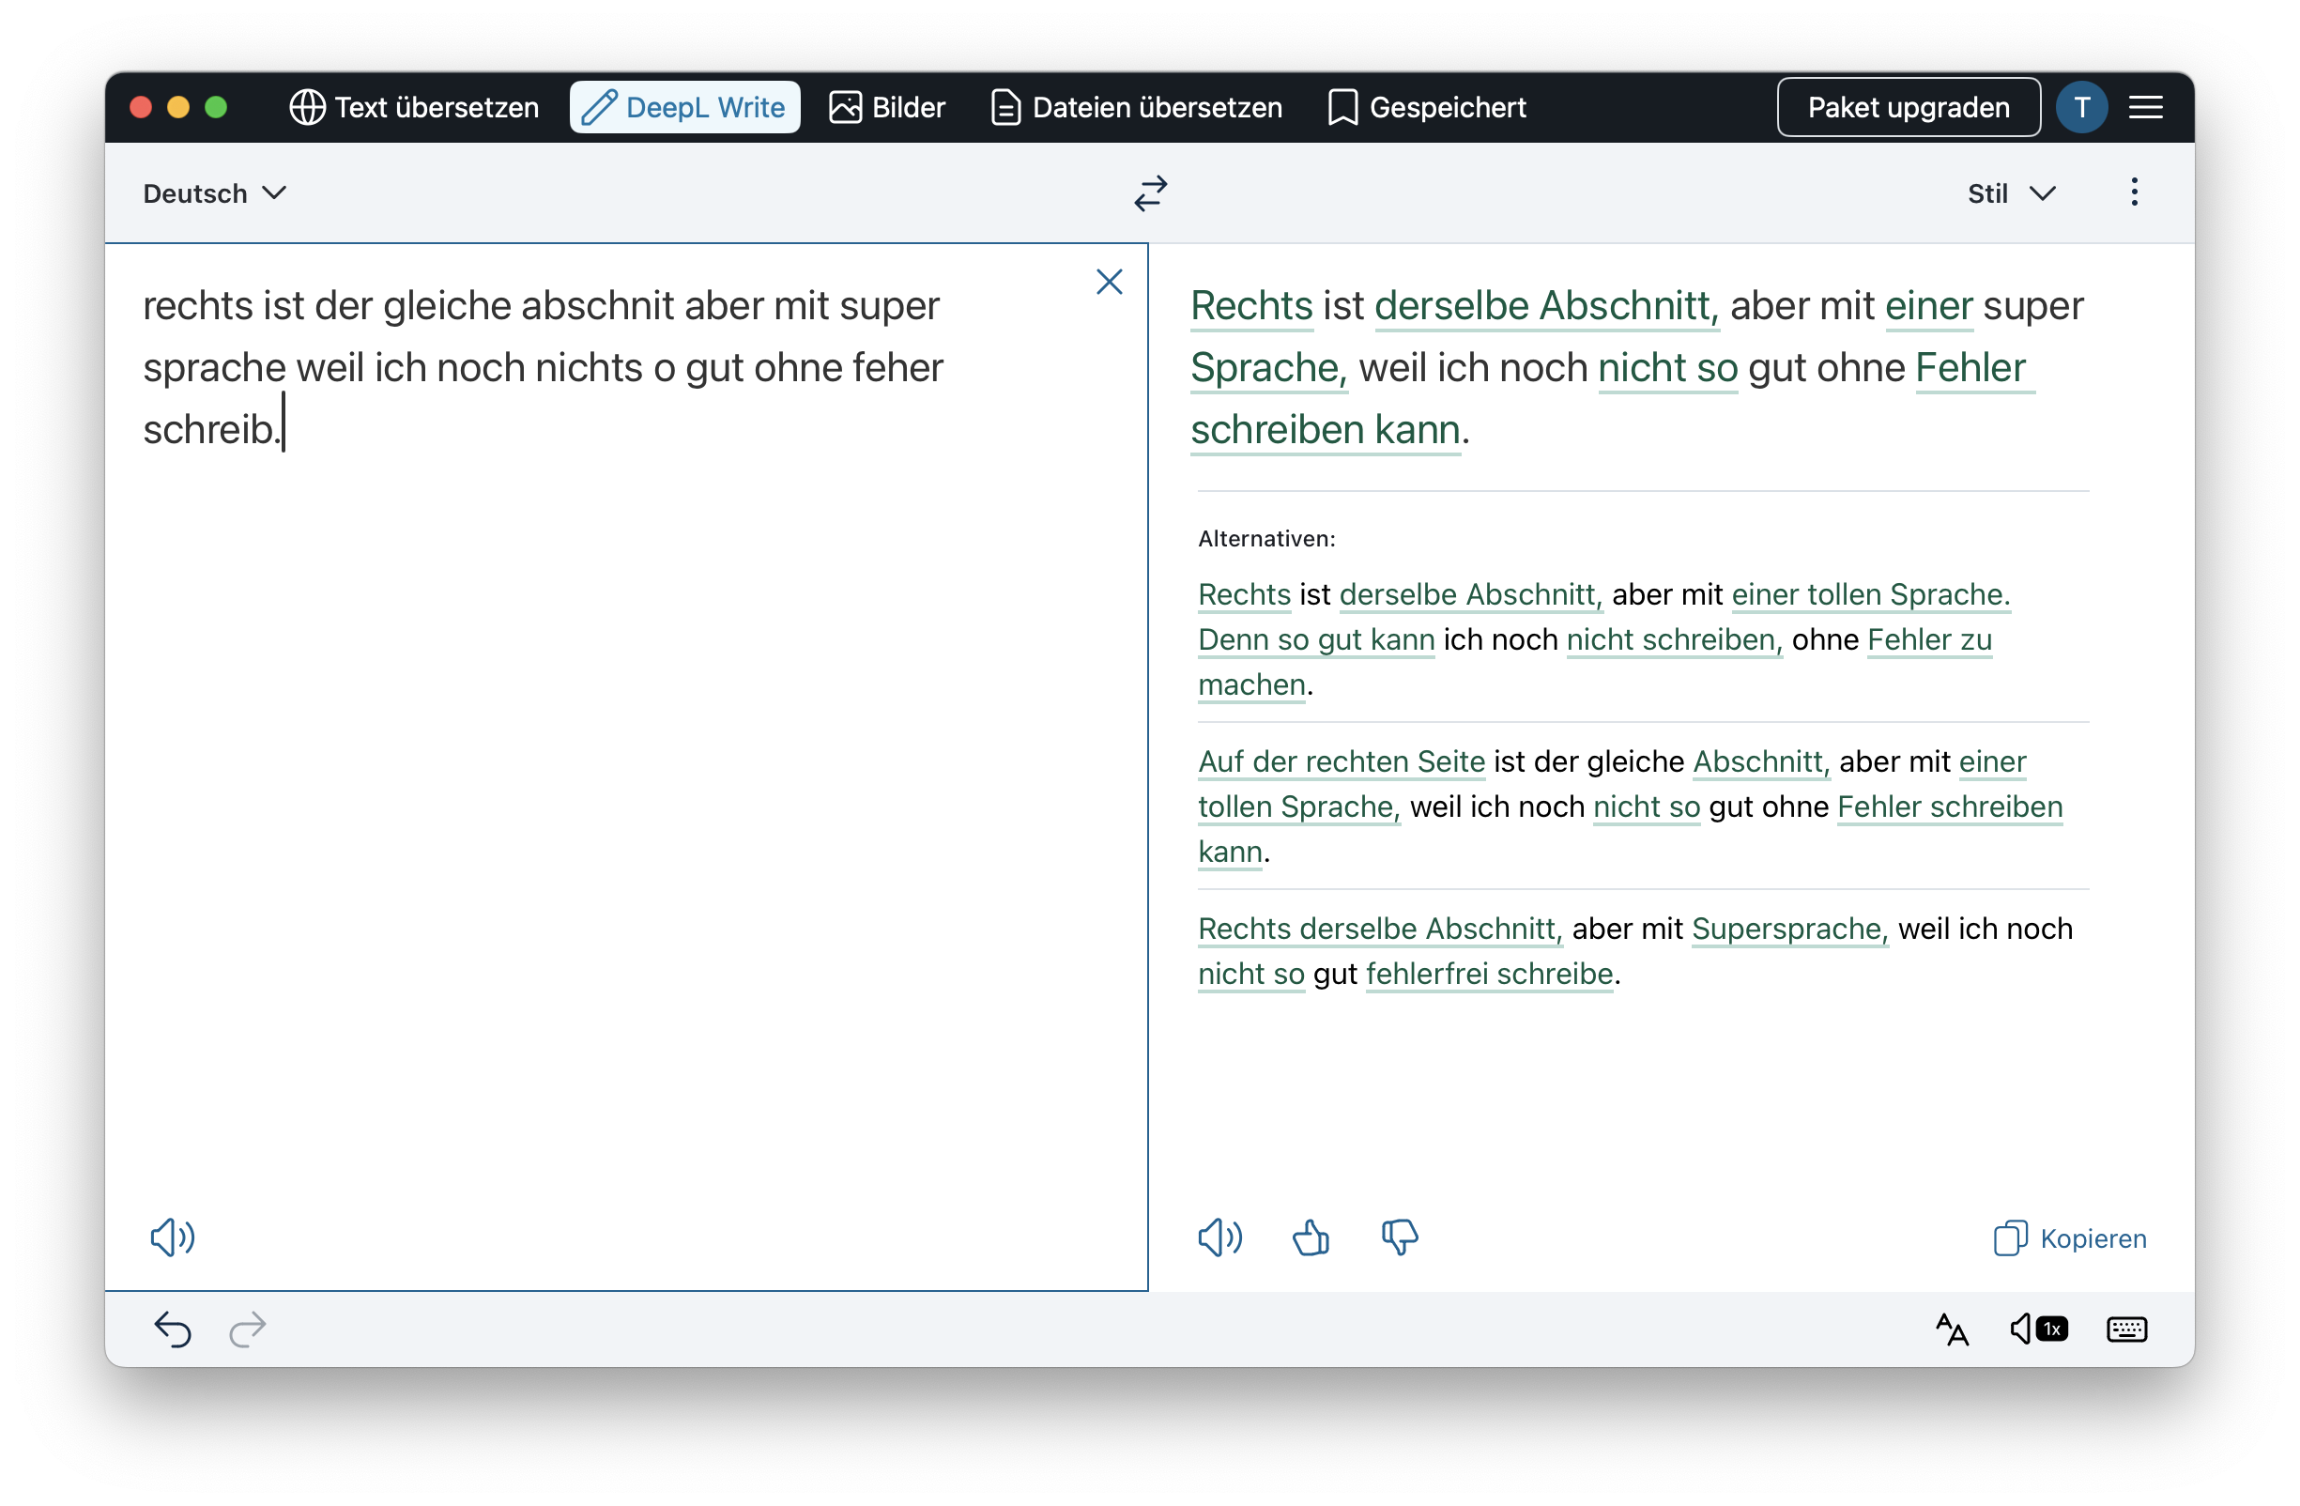Undo the last change

tap(173, 1329)
